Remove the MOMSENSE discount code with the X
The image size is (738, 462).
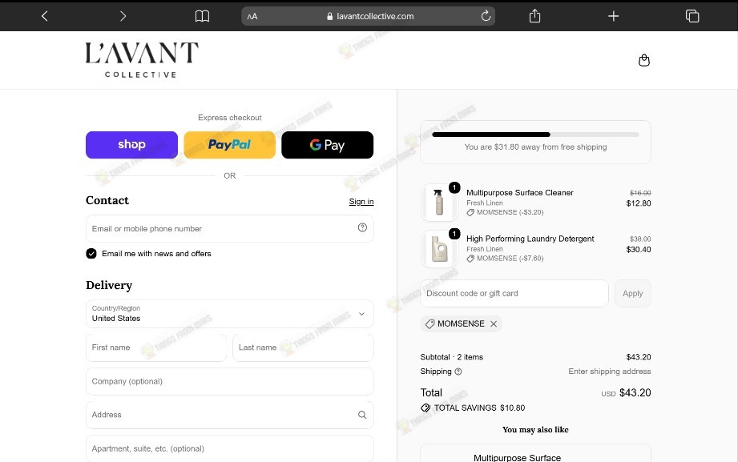coord(494,323)
